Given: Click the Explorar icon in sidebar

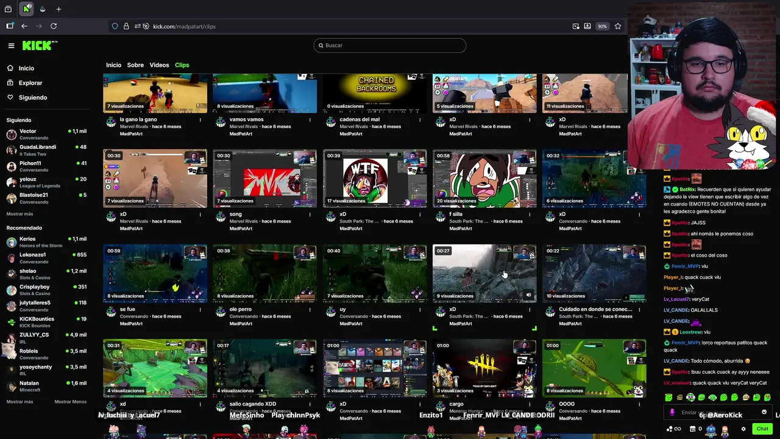Looking at the screenshot, I should coord(10,83).
